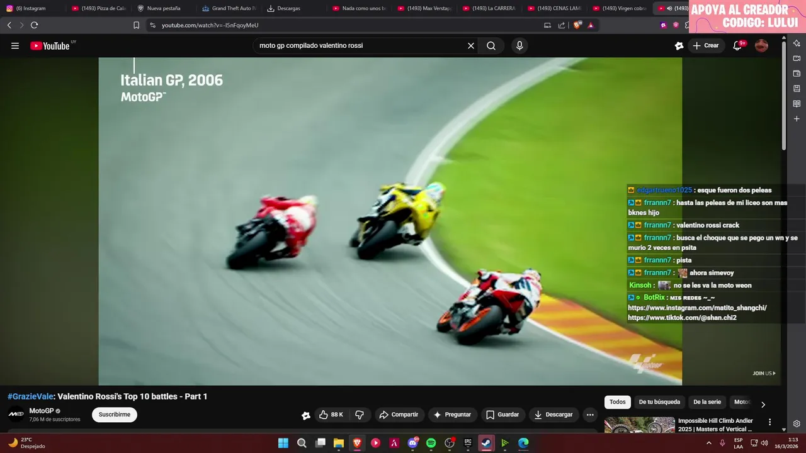Open sidebar settings gear icon

pos(797,423)
